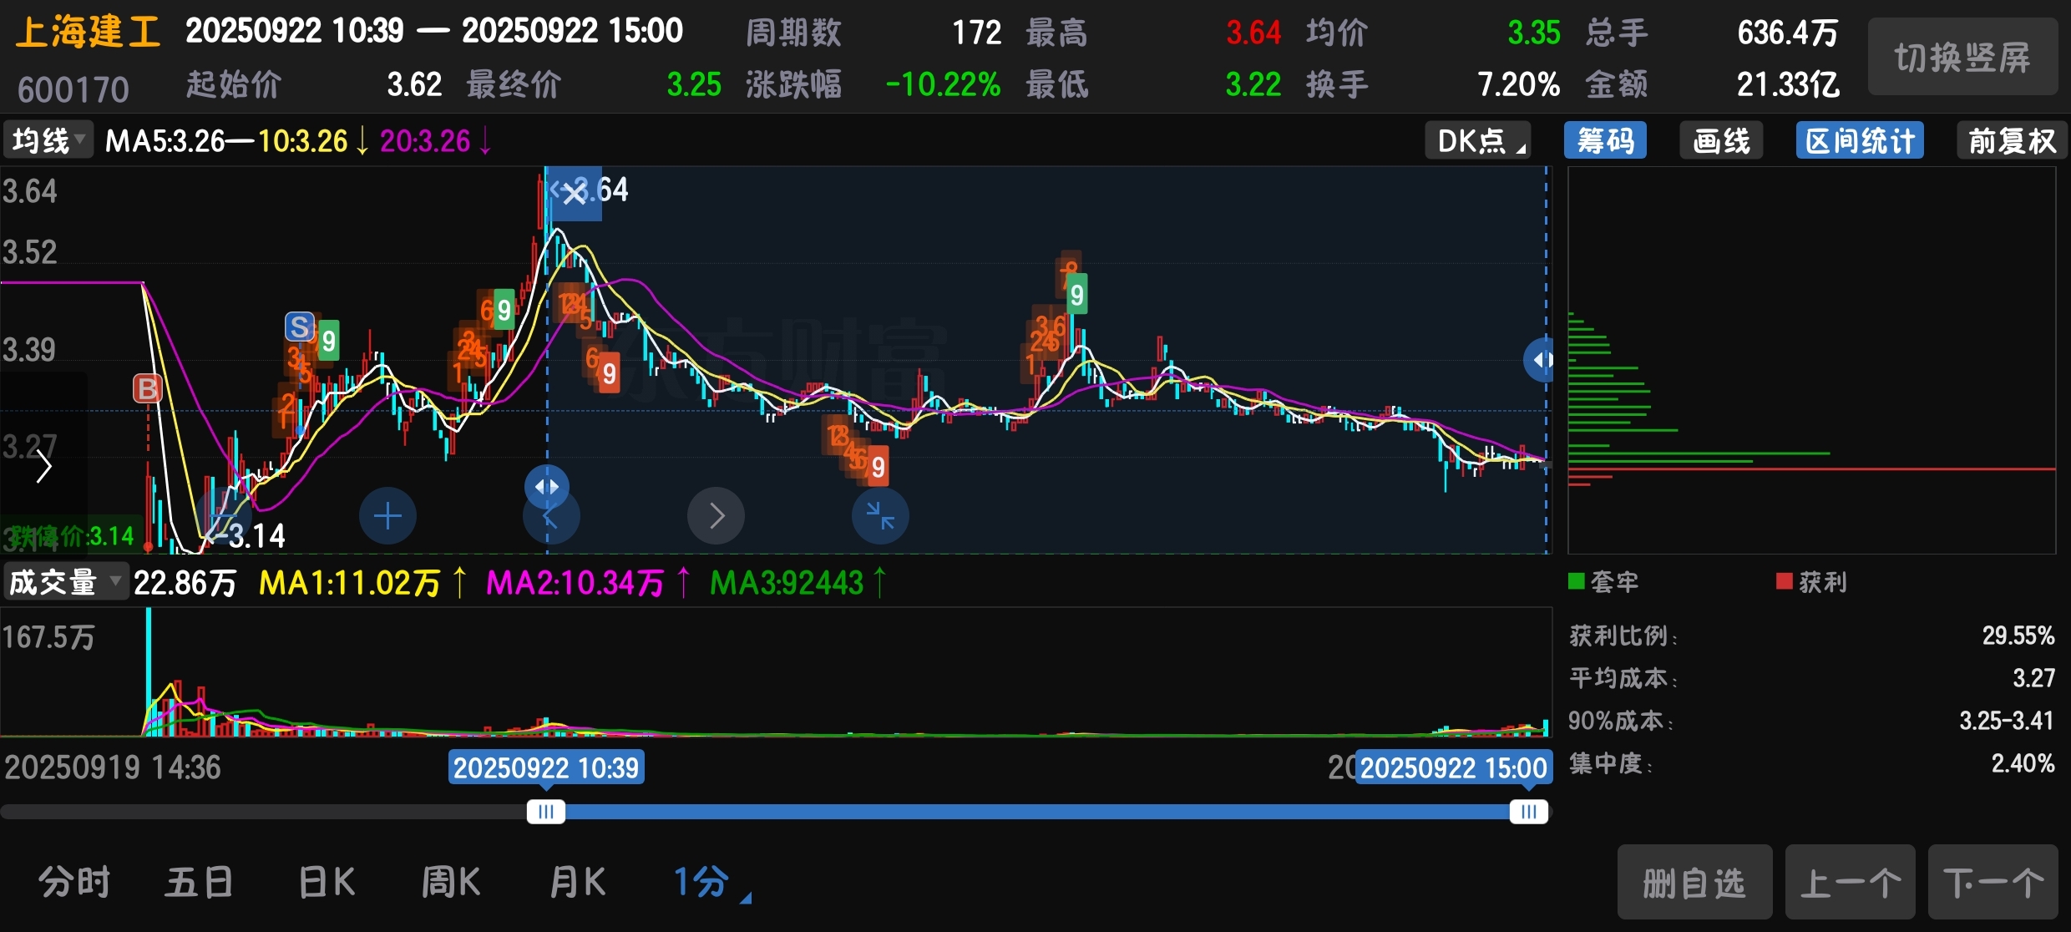Tap the shrink arrows circle icon
The image size is (2071, 932).
tap(880, 516)
